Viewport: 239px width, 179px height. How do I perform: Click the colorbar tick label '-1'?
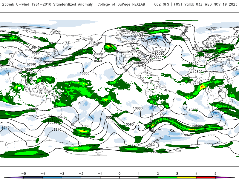pyautogui.click(x=100, y=174)
